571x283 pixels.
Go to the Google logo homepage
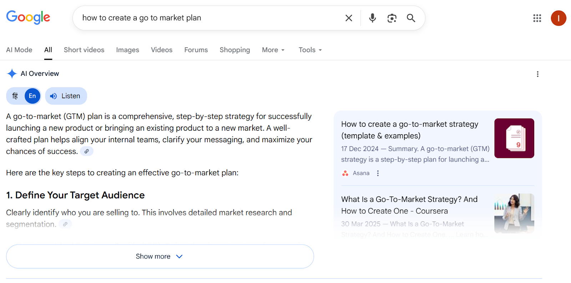(x=28, y=17)
